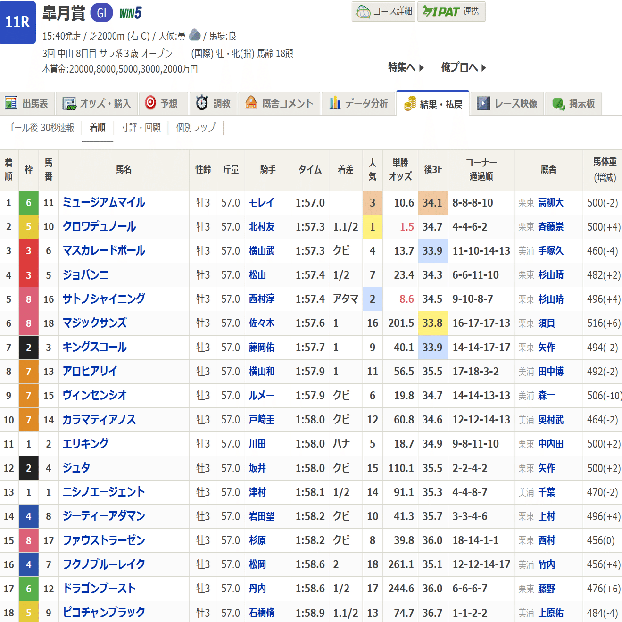Open horse カラマティアノス page

pos(99,420)
